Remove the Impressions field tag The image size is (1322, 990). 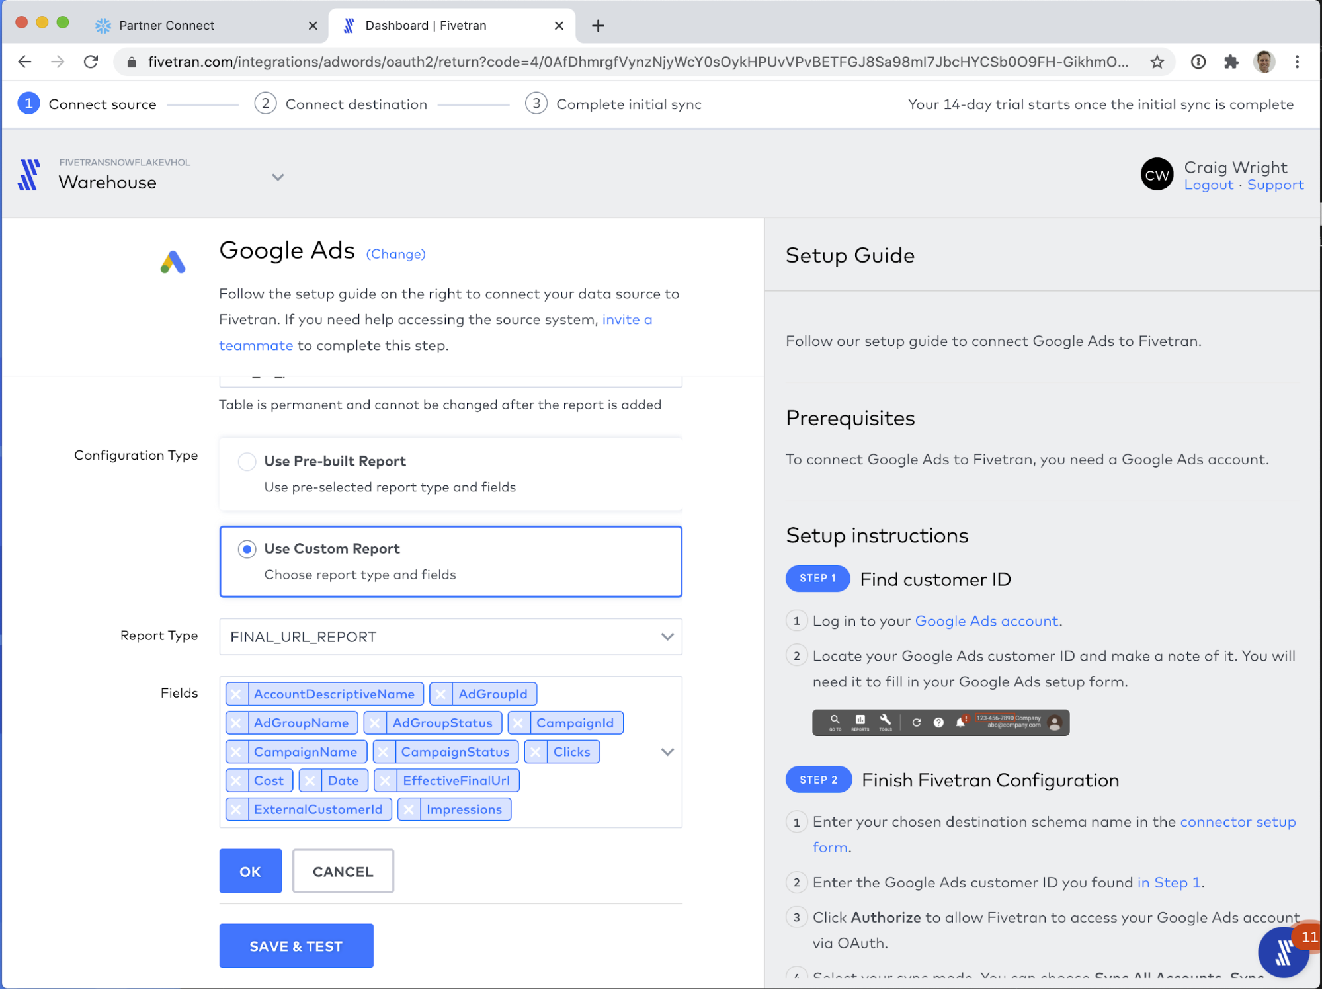pos(409,809)
